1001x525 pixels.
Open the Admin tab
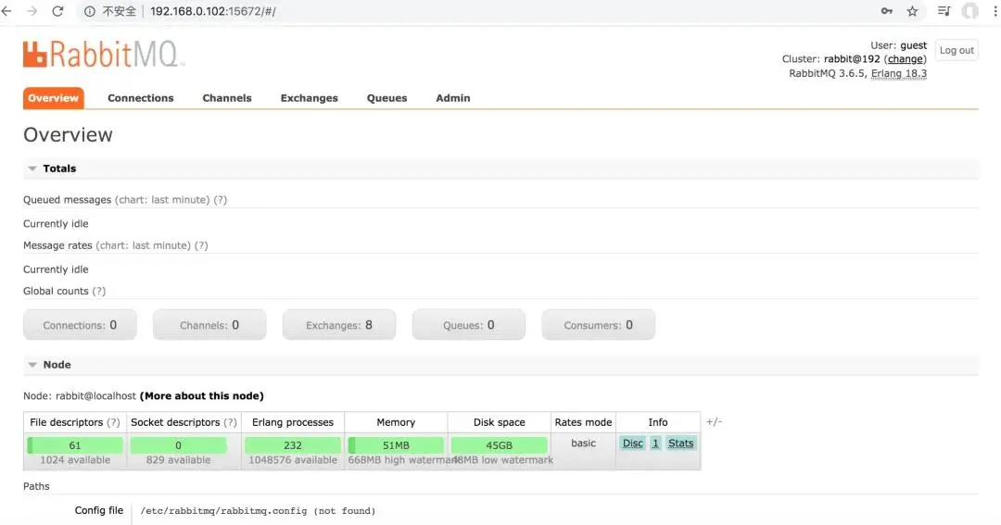(452, 98)
